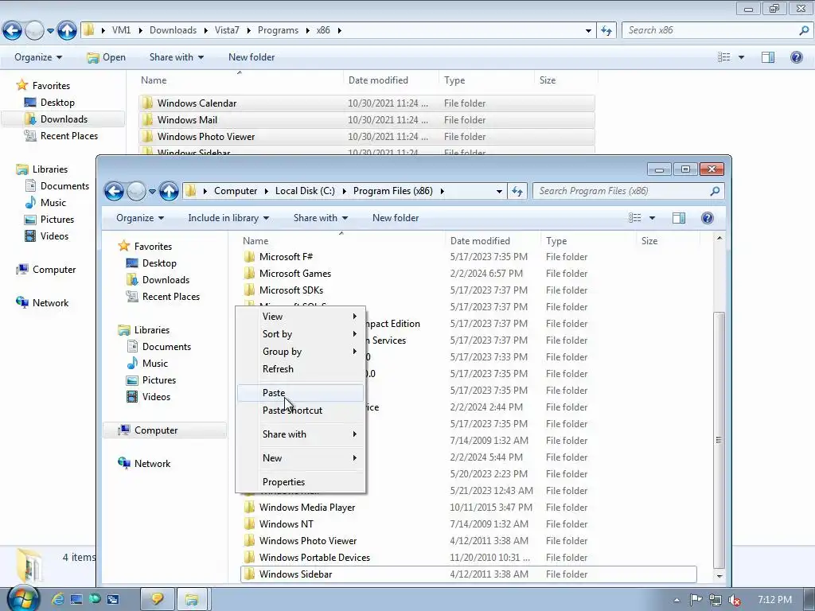
Task: Click Refresh icon beside x86 address bar
Action: click(x=606, y=31)
